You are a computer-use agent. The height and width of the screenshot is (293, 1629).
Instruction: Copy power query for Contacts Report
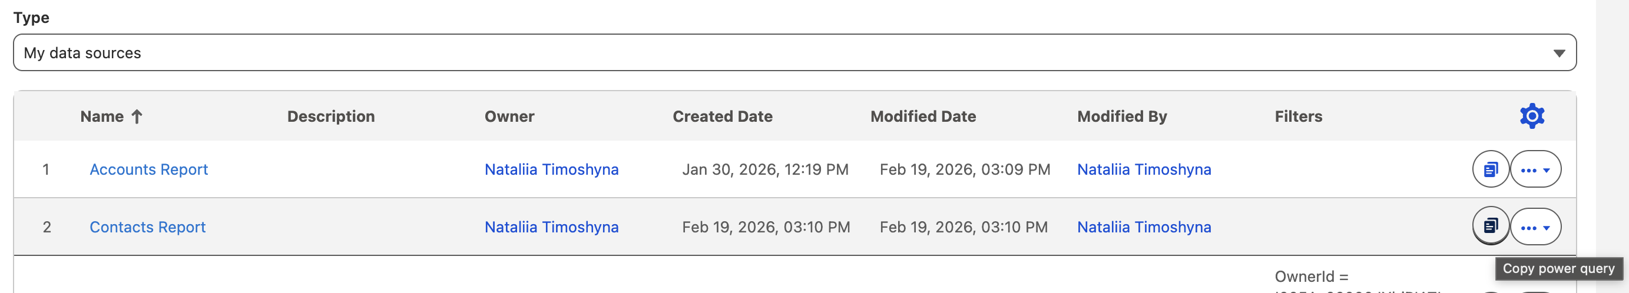pyautogui.click(x=1491, y=226)
